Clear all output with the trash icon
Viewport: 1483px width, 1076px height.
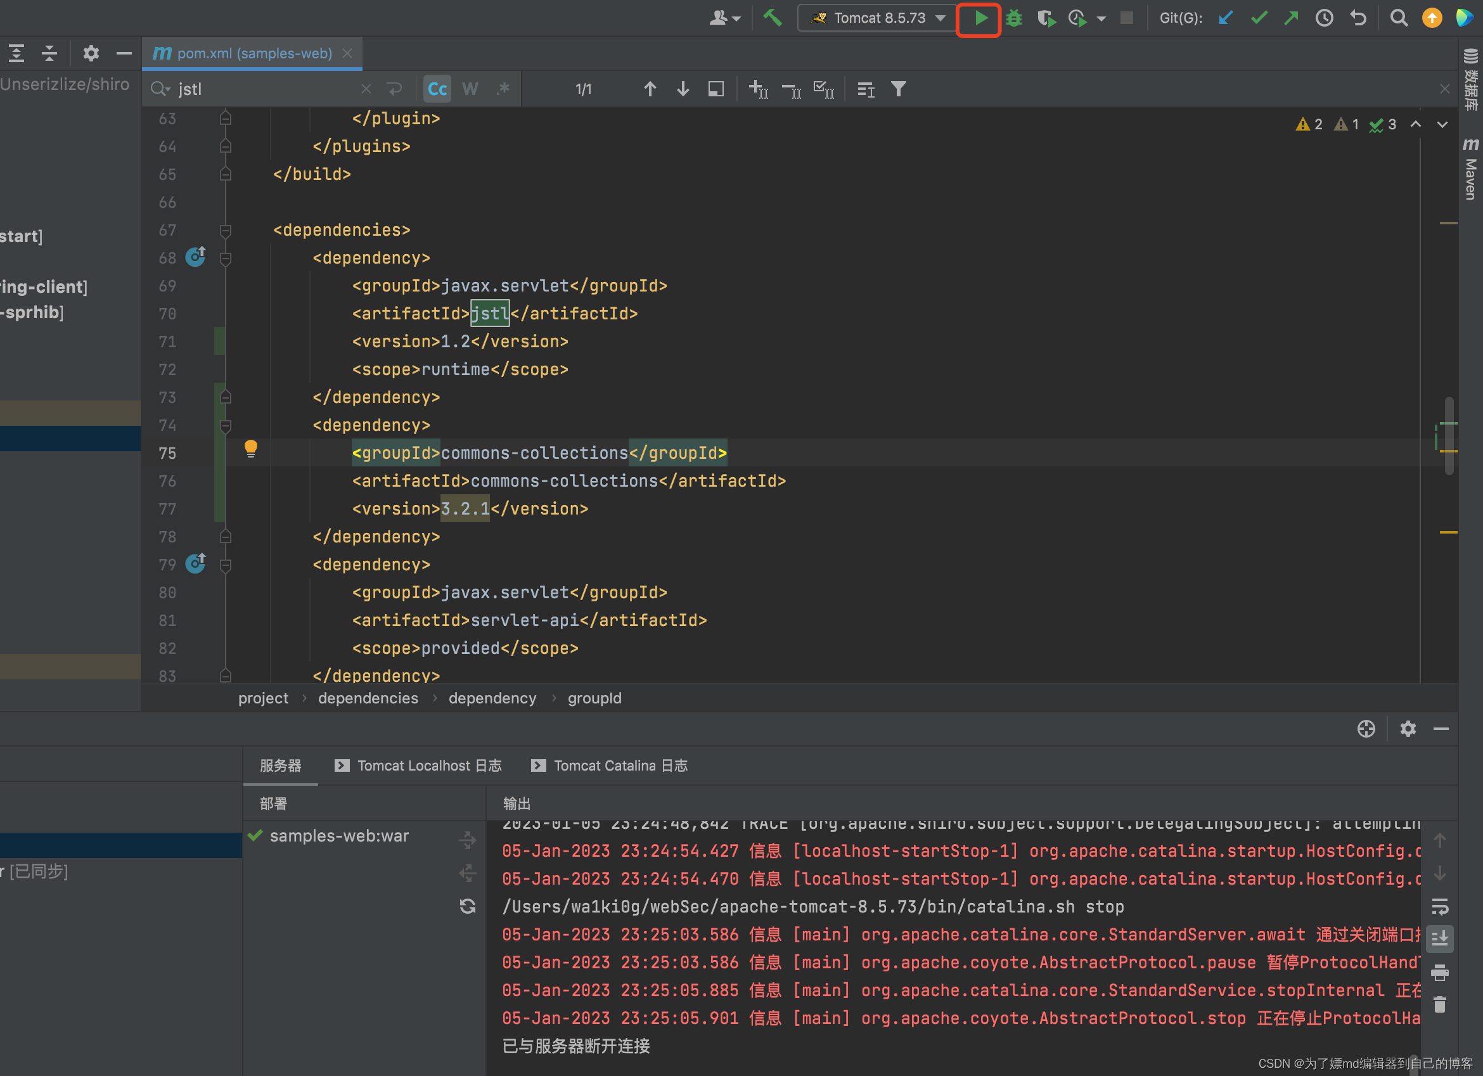tap(1439, 1005)
